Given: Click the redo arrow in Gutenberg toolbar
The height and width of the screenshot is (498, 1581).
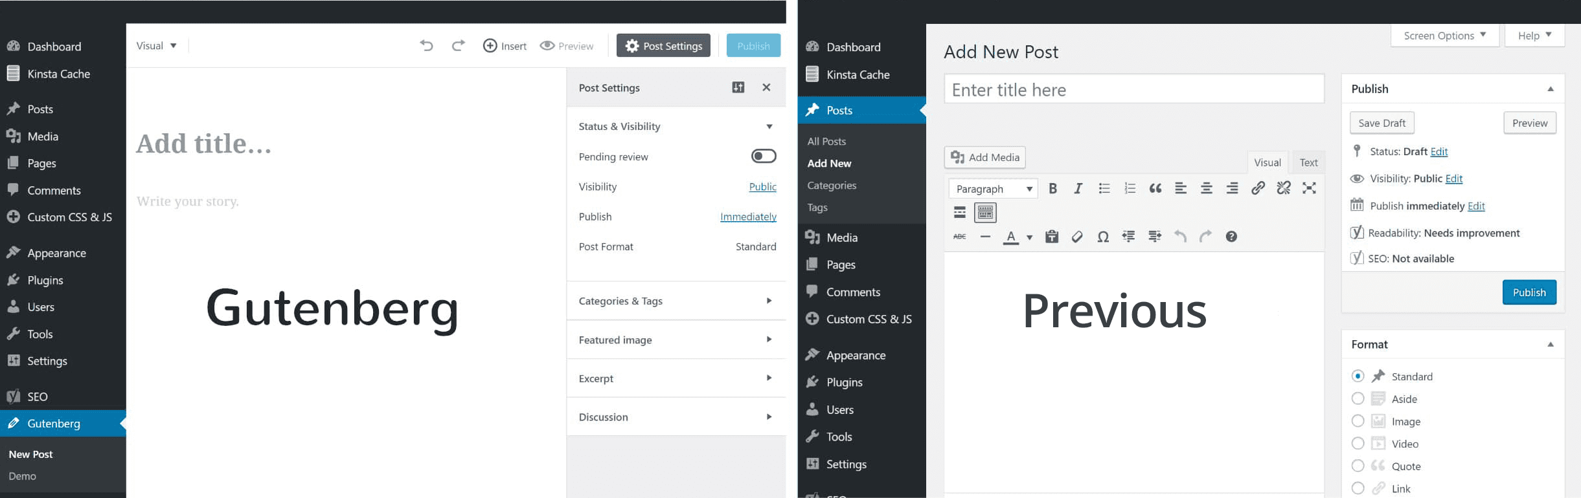Looking at the screenshot, I should click(459, 45).
